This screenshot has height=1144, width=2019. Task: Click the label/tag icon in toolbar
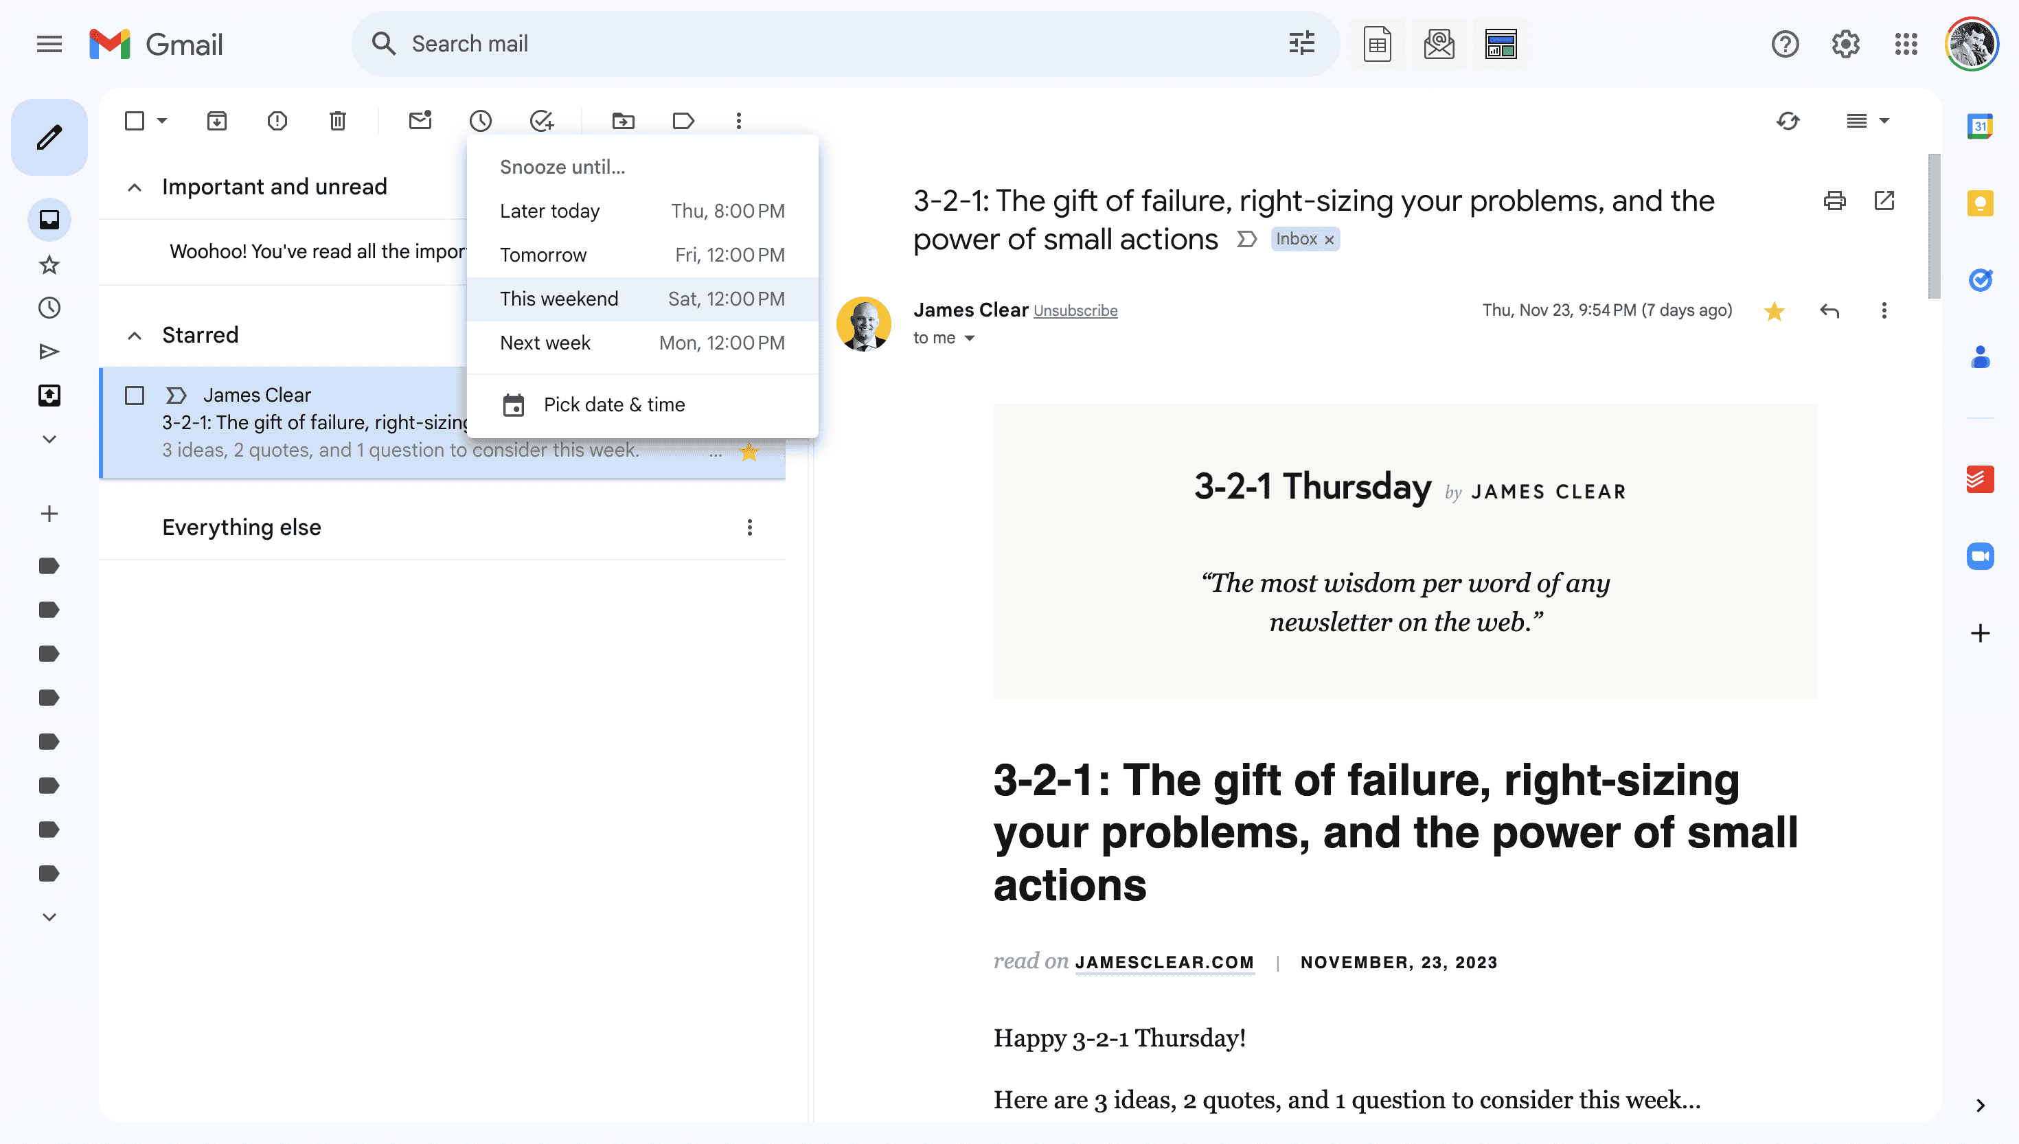[x=682, y=121]
